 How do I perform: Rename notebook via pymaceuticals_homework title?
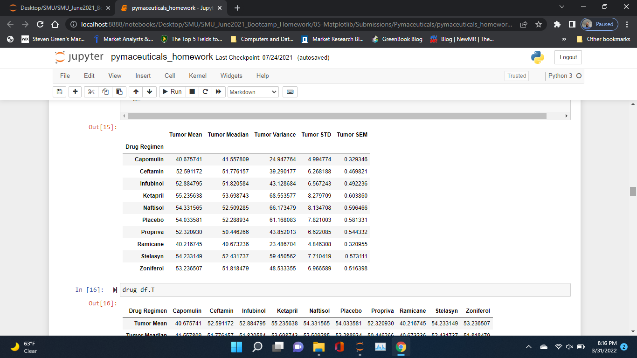click(162, 57)
